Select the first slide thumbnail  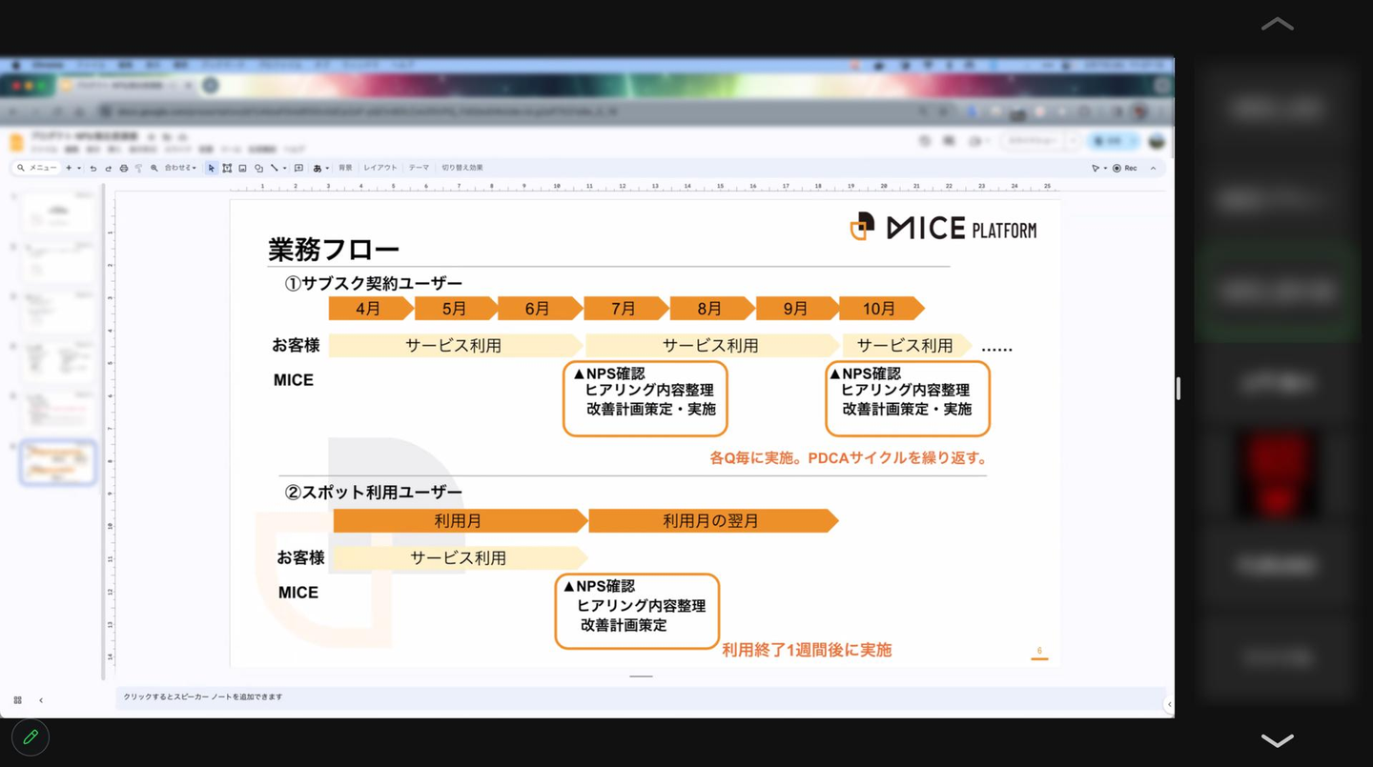57,213
